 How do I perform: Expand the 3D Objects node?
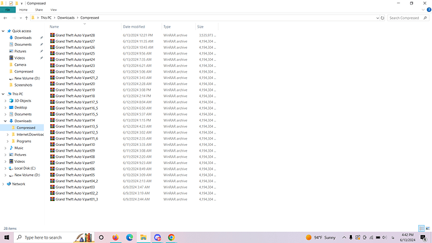[x=5, y=101]
